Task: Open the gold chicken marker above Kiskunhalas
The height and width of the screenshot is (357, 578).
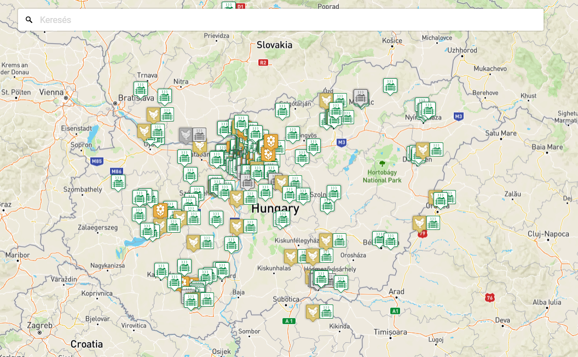Action: [x=291, y=256]
